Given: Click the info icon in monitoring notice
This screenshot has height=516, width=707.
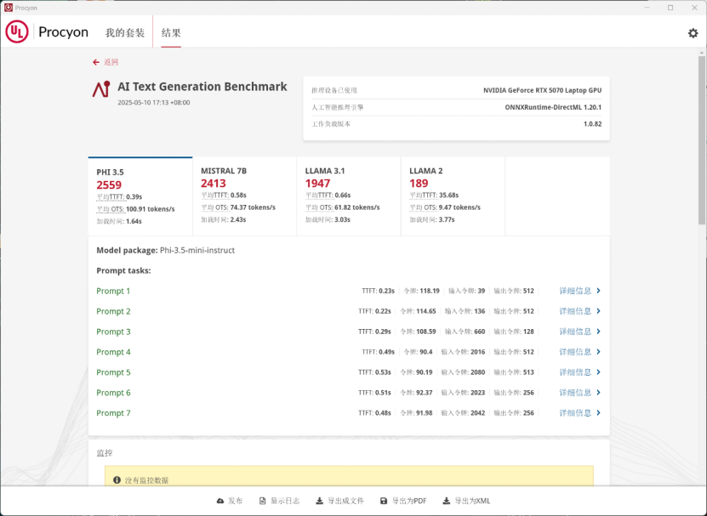Looking at the screenshot, I should click(117, 480).
